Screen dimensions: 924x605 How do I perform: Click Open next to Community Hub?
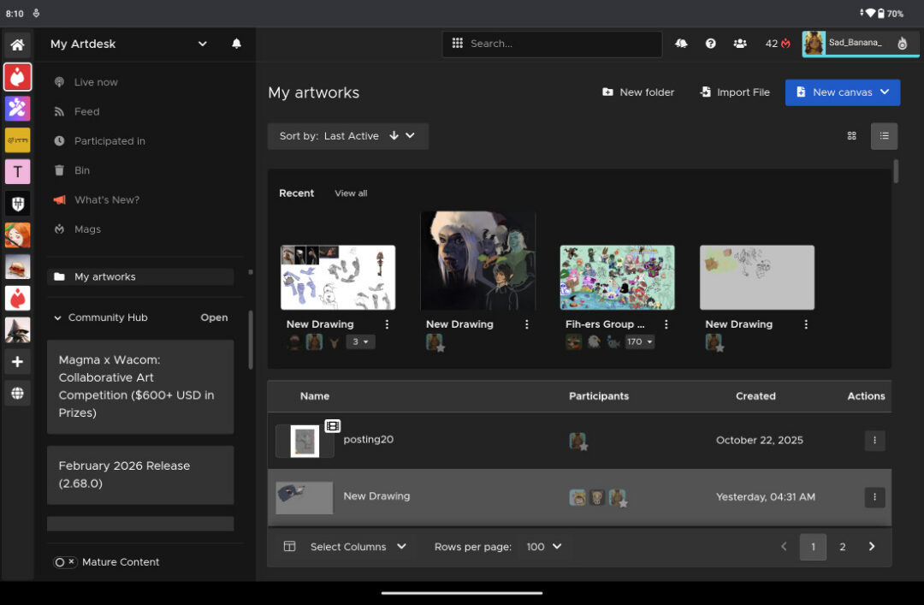tap(214, 317)
